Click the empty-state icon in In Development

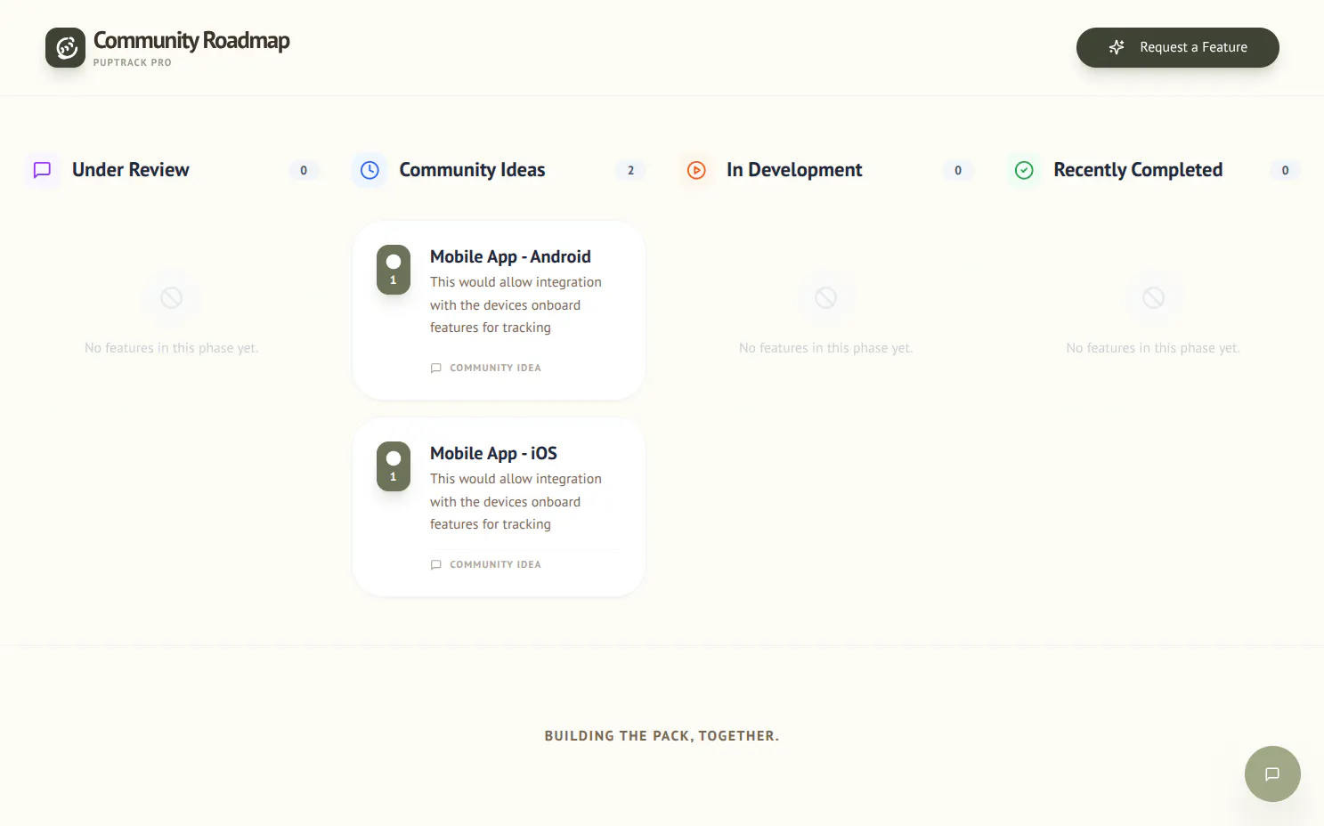[826, 297]
